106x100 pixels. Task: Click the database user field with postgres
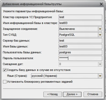[80, 52]
